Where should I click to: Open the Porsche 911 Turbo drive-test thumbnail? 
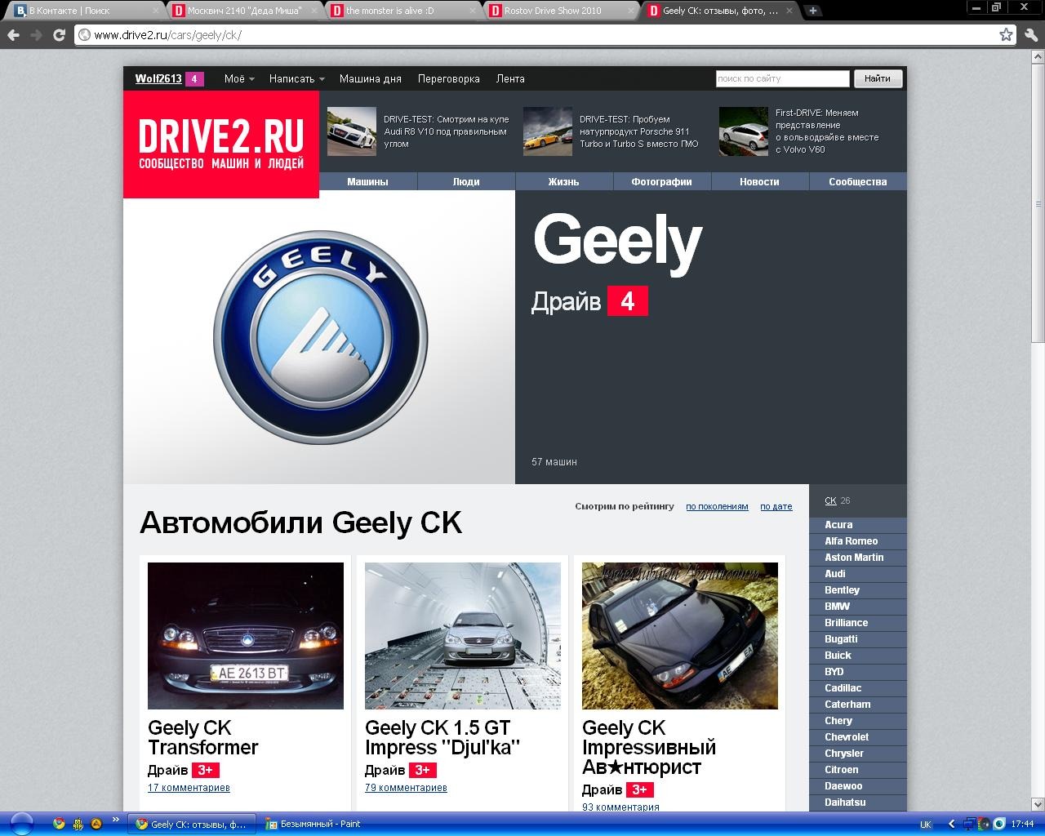click(548, 131)
